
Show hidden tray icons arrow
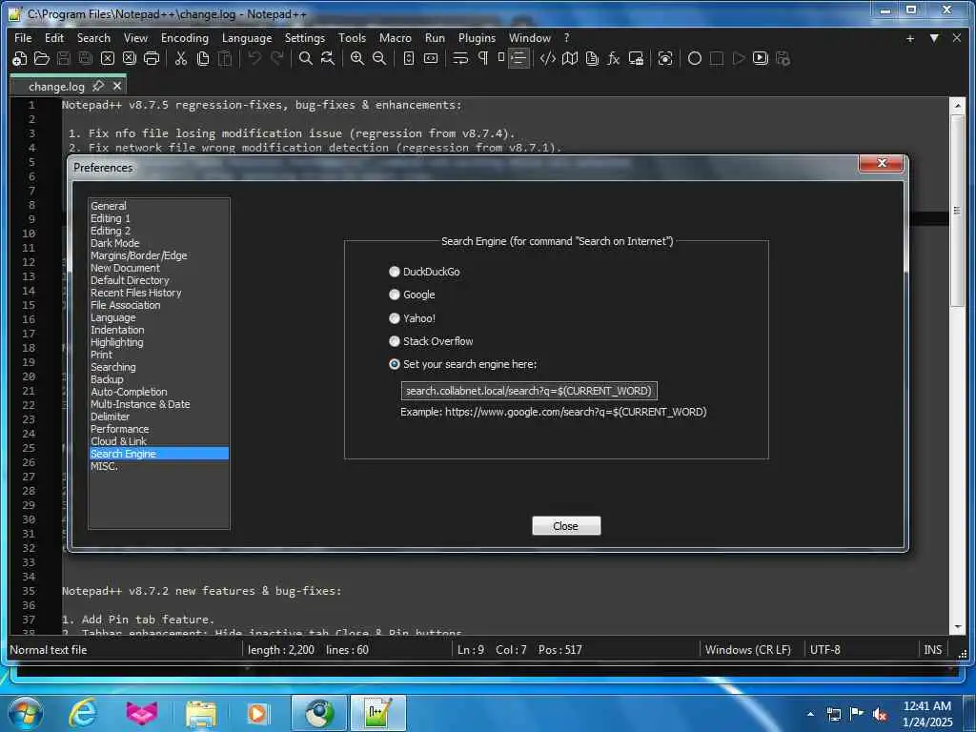(x=810, y=714)
